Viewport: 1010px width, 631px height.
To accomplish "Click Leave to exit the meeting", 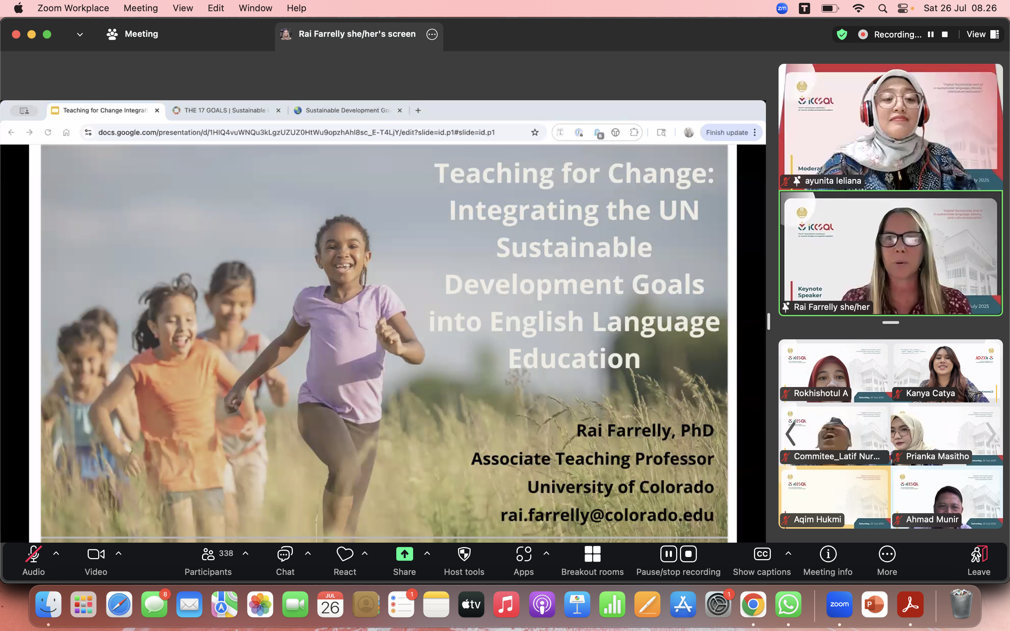I will [x=978, y=555].
